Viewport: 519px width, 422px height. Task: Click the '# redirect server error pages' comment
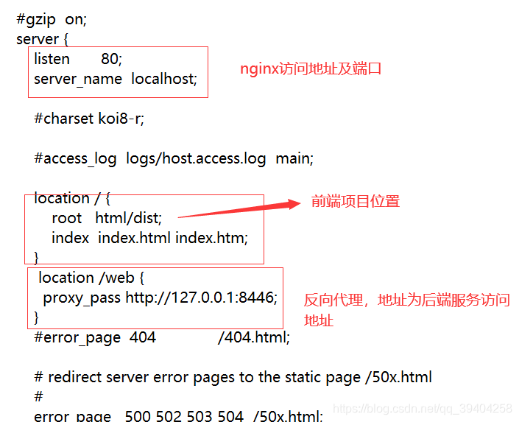pyautogui.click(x=233, y=378)
